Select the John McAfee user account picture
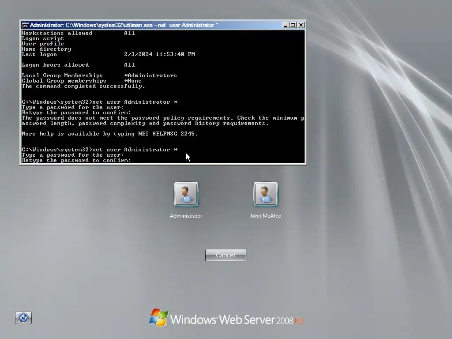452x339 pixels. click(x=265, y=194)
